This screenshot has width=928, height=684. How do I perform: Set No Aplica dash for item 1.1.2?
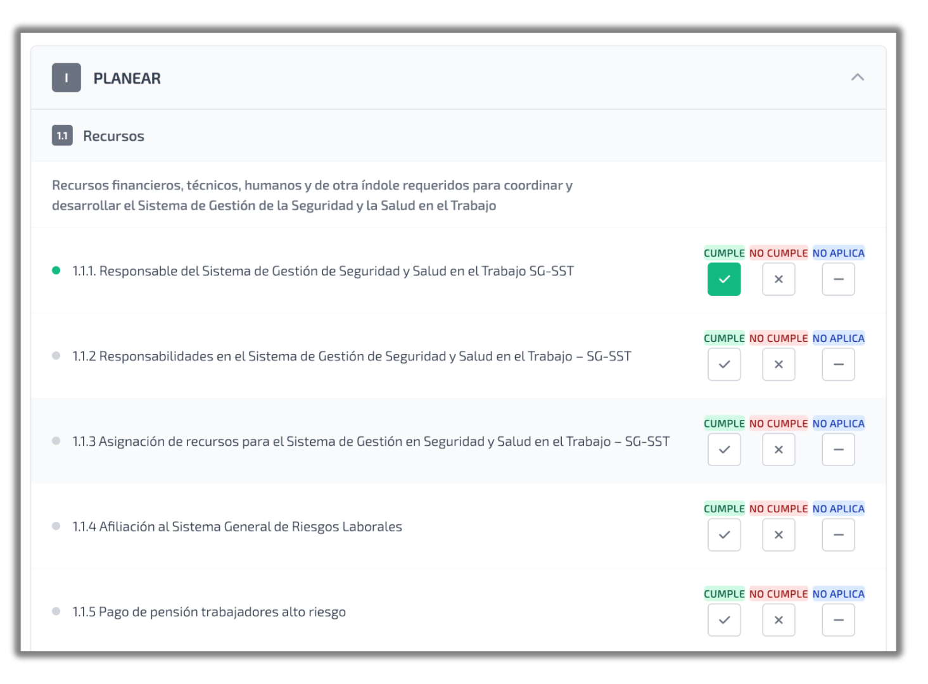[838, 365]
